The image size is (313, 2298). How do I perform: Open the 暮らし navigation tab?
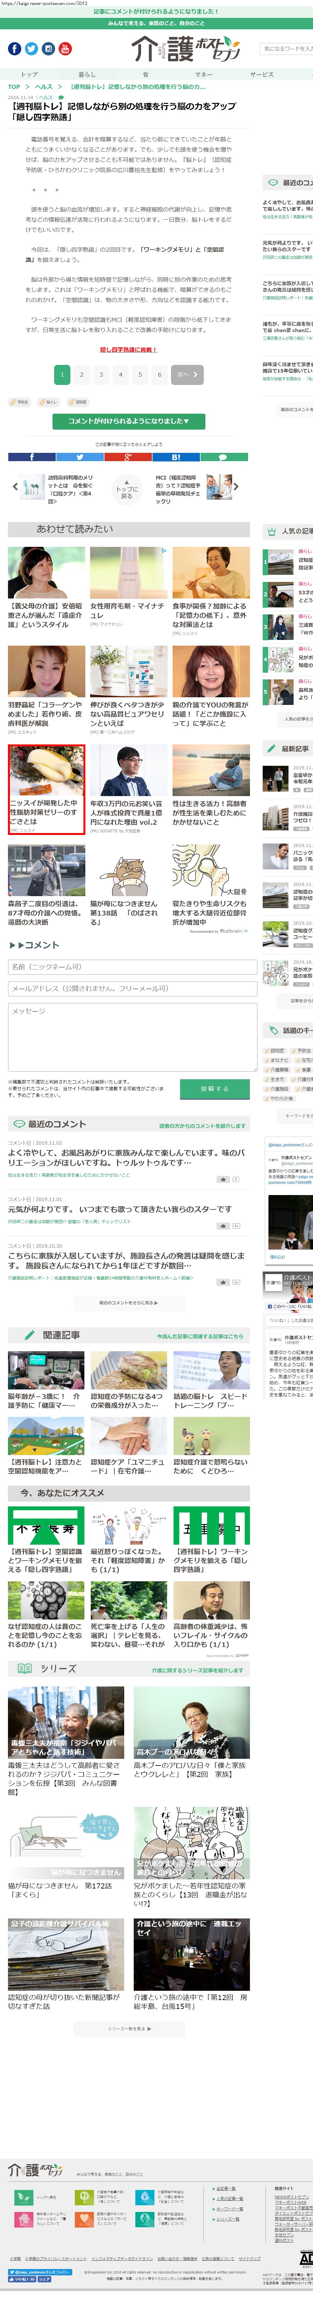click(x=87, y=74)
